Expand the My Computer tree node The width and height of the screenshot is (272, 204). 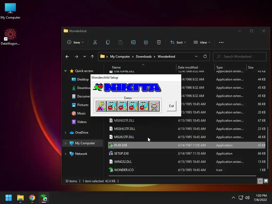pos(65,143)
